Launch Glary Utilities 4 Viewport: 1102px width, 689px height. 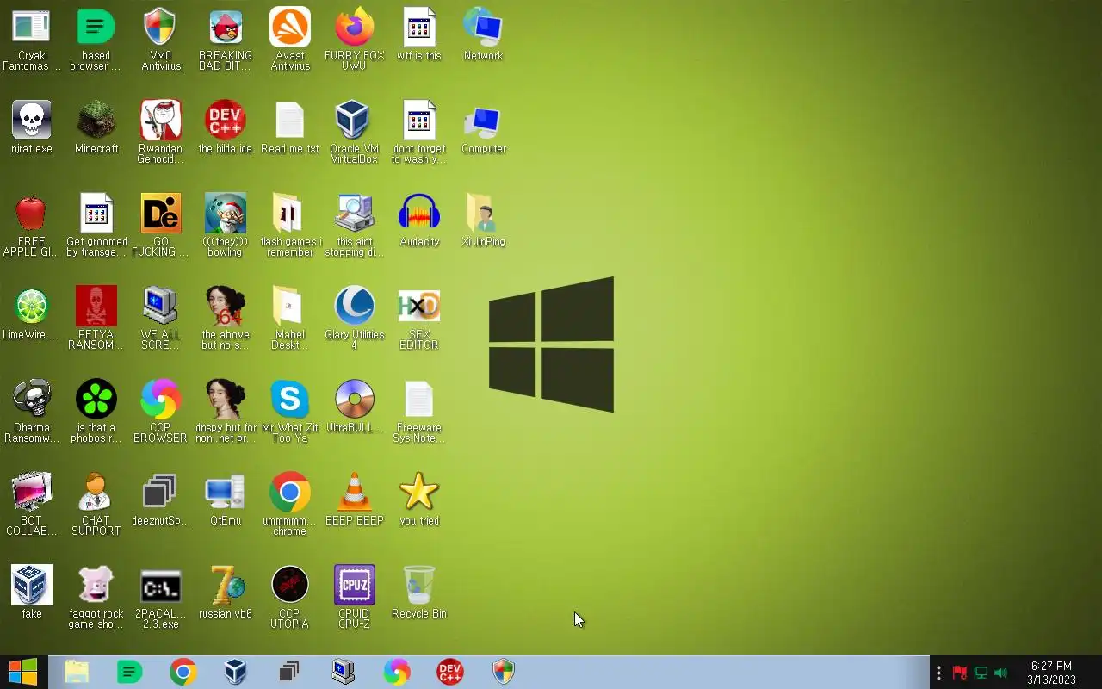(355, 307)
